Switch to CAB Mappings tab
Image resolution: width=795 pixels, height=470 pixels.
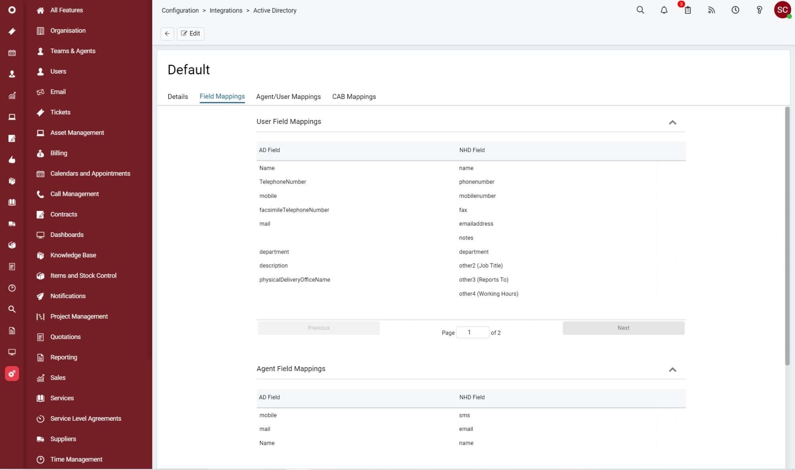click(354, 97)
